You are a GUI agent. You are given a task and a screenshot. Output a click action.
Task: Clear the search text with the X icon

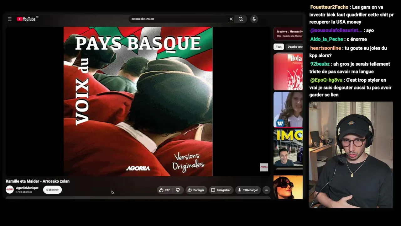pyautogui.click(x=231, y=19)
